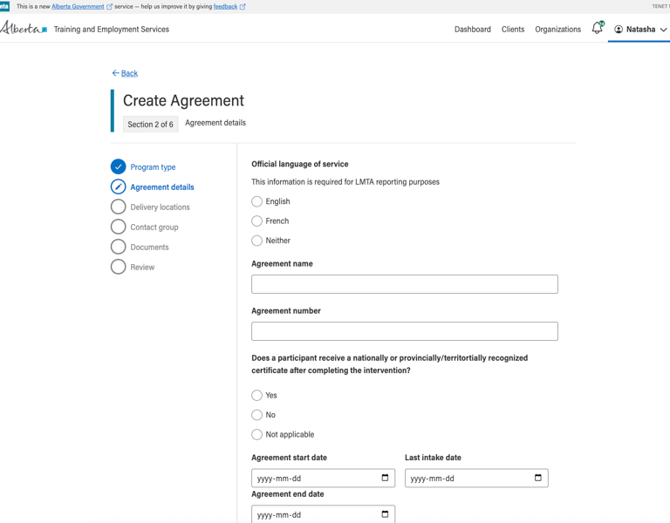
Task: Open calendar picker for Agreement start date
Action: click(385, 478)
